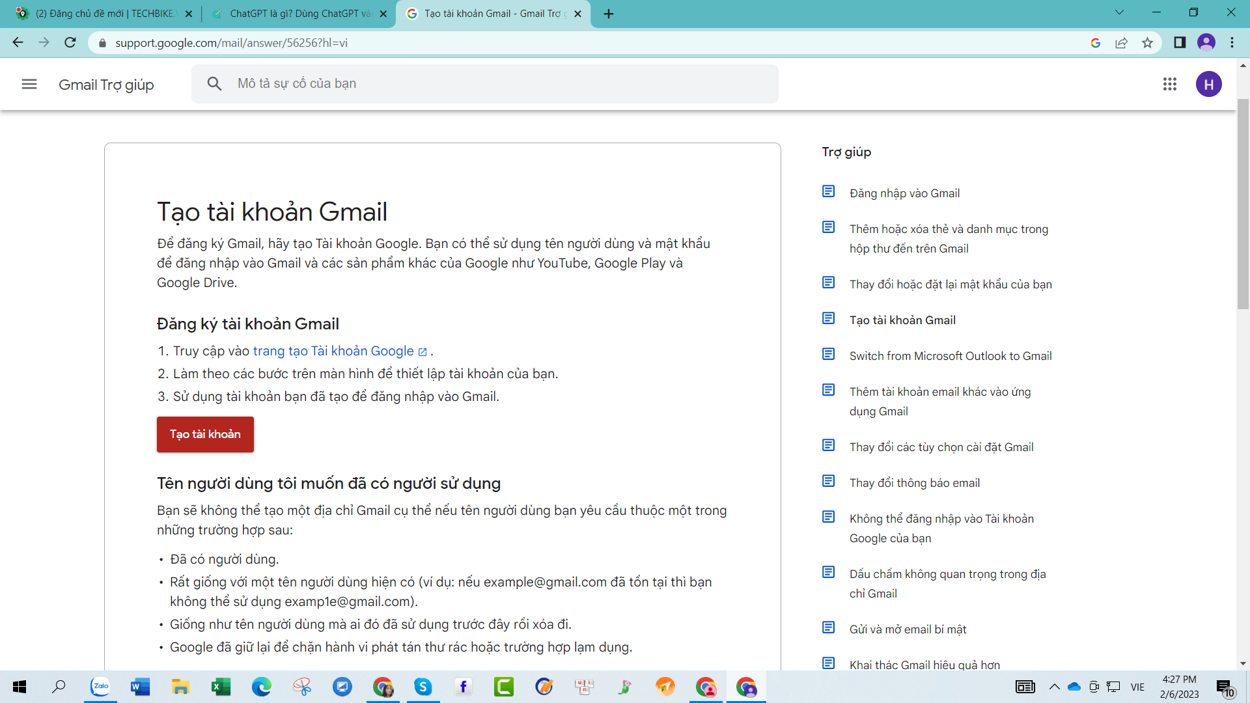Bookmark this page with the star icon
The width and height of the screenshot is (1250, 703).
coord(1147,43)
